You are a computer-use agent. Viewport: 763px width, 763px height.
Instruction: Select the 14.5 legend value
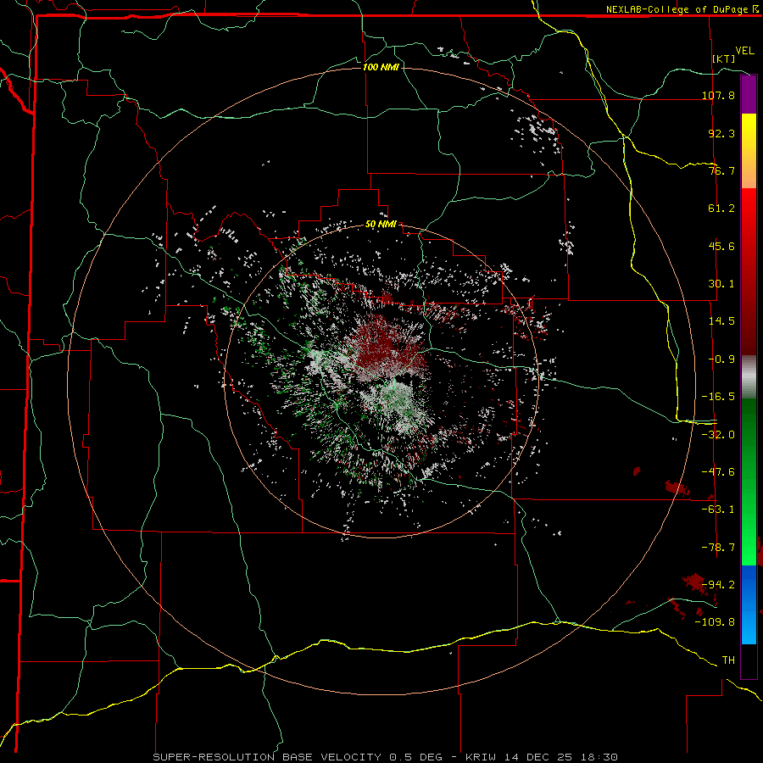tap(721, 321)
